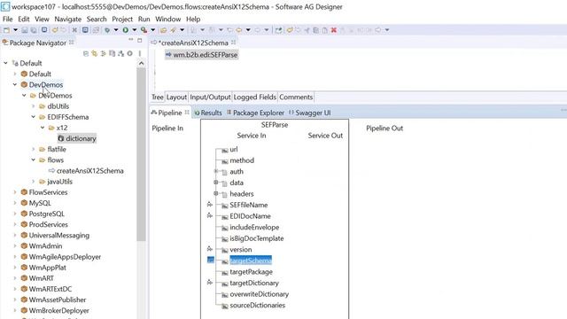The image size is (567, 319).
Task: Select the PostgreSQL package
Action: click(43, 214)
